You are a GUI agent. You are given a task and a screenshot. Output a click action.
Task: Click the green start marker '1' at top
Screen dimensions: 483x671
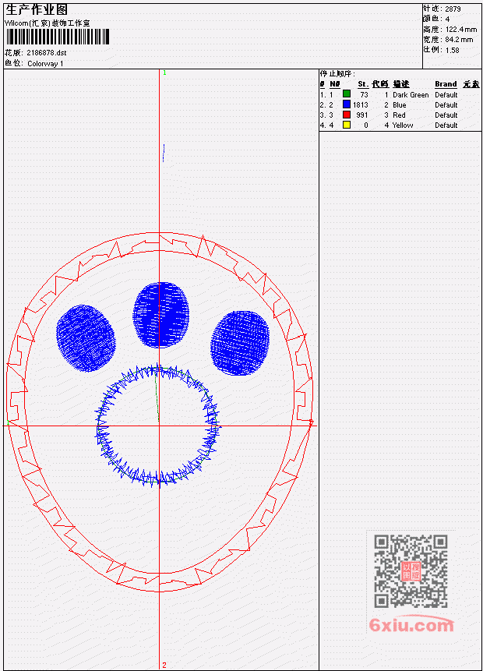point(164,72)
